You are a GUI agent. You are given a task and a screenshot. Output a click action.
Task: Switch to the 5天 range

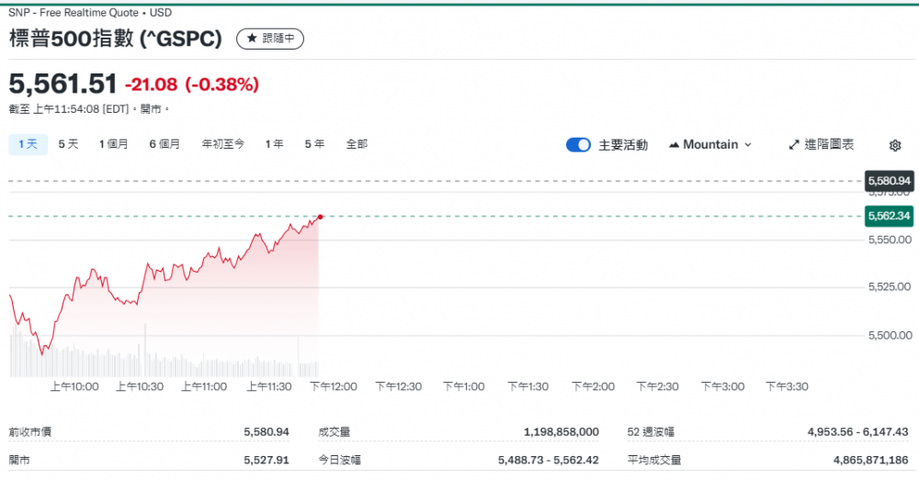click(x=68, y=144)
